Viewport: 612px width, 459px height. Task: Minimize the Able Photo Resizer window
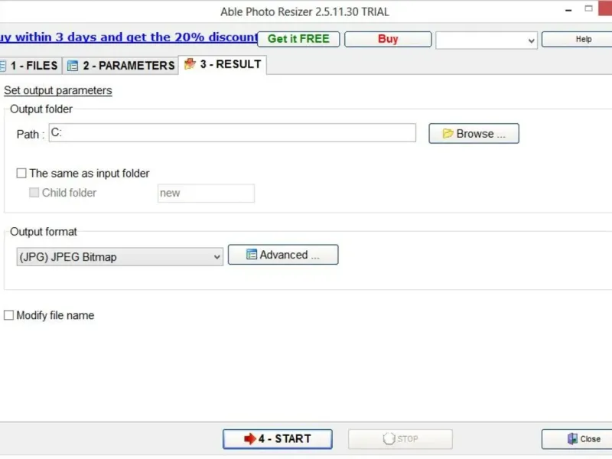click(x=568, y=11)
